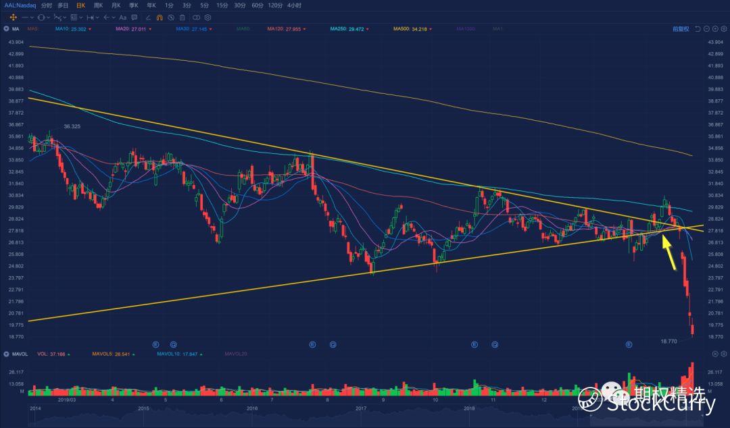Screen dimensions: 730x428
Task: Choose the 30分 interval
Action: pos(240,5)
